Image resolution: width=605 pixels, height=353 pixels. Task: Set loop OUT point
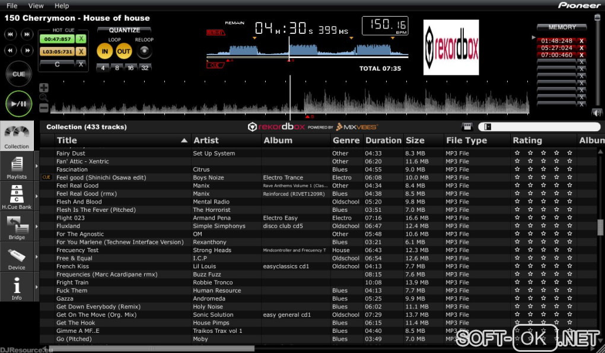(123, 51)
